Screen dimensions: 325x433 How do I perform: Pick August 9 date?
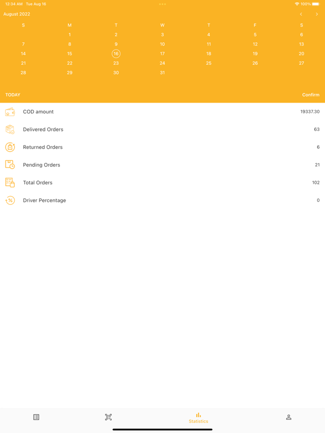[x=116, y=44]
